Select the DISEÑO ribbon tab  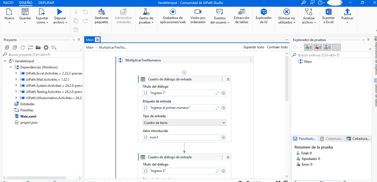[x=26, y=3]
